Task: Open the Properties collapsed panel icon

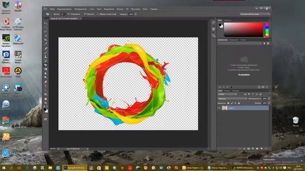Action: (213, 29)
